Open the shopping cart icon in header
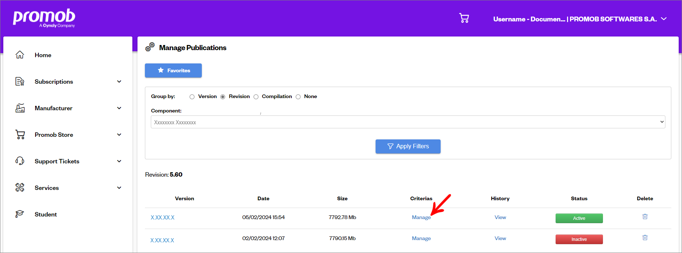The image size is (682, 253). [464, 18]
